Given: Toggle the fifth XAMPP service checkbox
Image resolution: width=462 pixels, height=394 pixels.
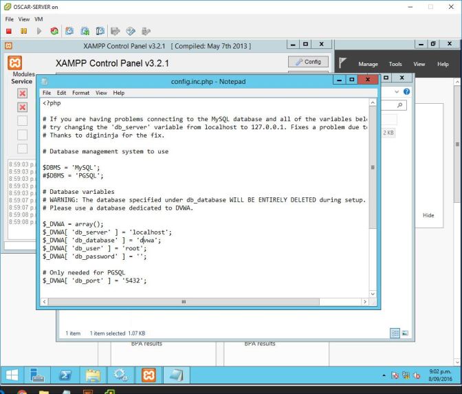Looking at the screenshot, I should (x=22, y=149).
